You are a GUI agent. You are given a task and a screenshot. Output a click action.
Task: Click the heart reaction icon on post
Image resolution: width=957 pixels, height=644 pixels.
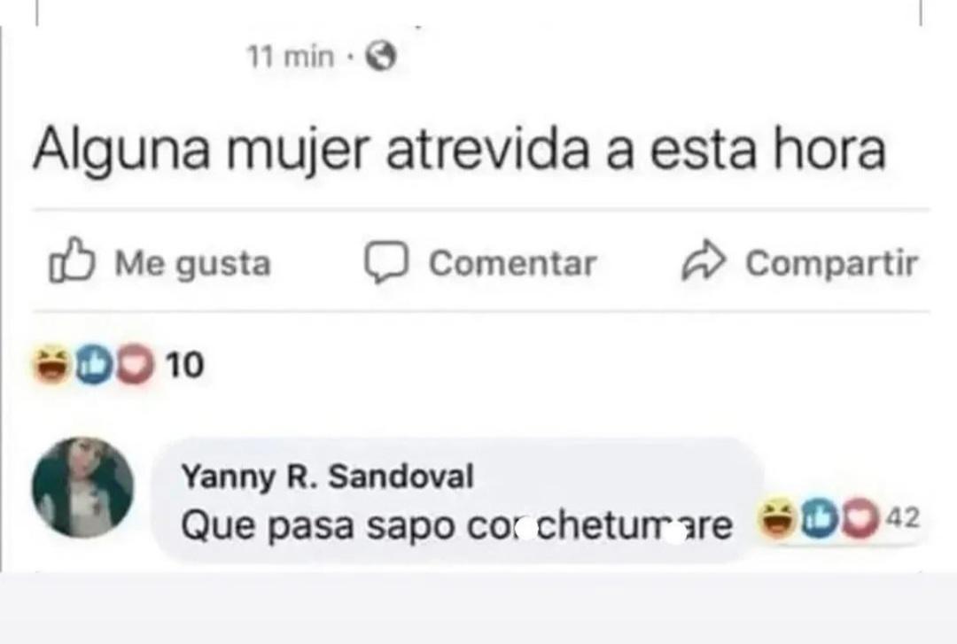point(135,364)
